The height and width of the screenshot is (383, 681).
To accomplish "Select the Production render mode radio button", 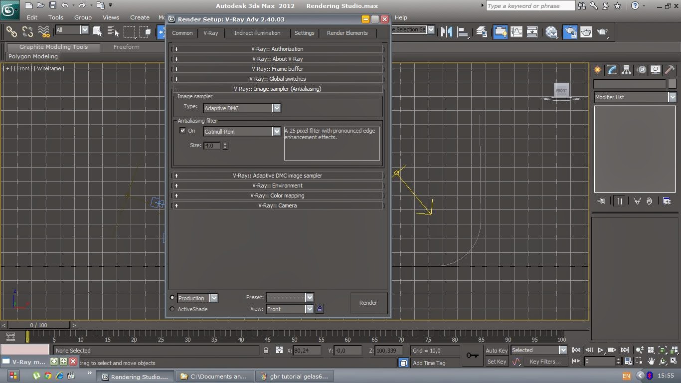I will [x=172, y=298].
